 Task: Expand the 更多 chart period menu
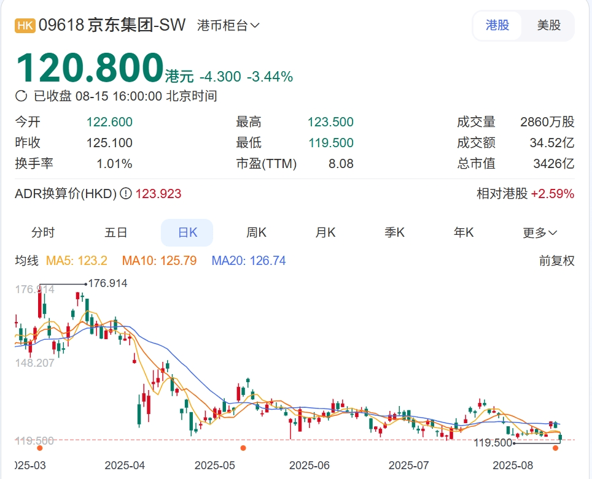540,232
